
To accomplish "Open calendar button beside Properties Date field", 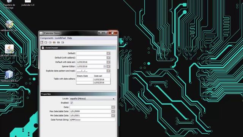I will click(113, 107).
